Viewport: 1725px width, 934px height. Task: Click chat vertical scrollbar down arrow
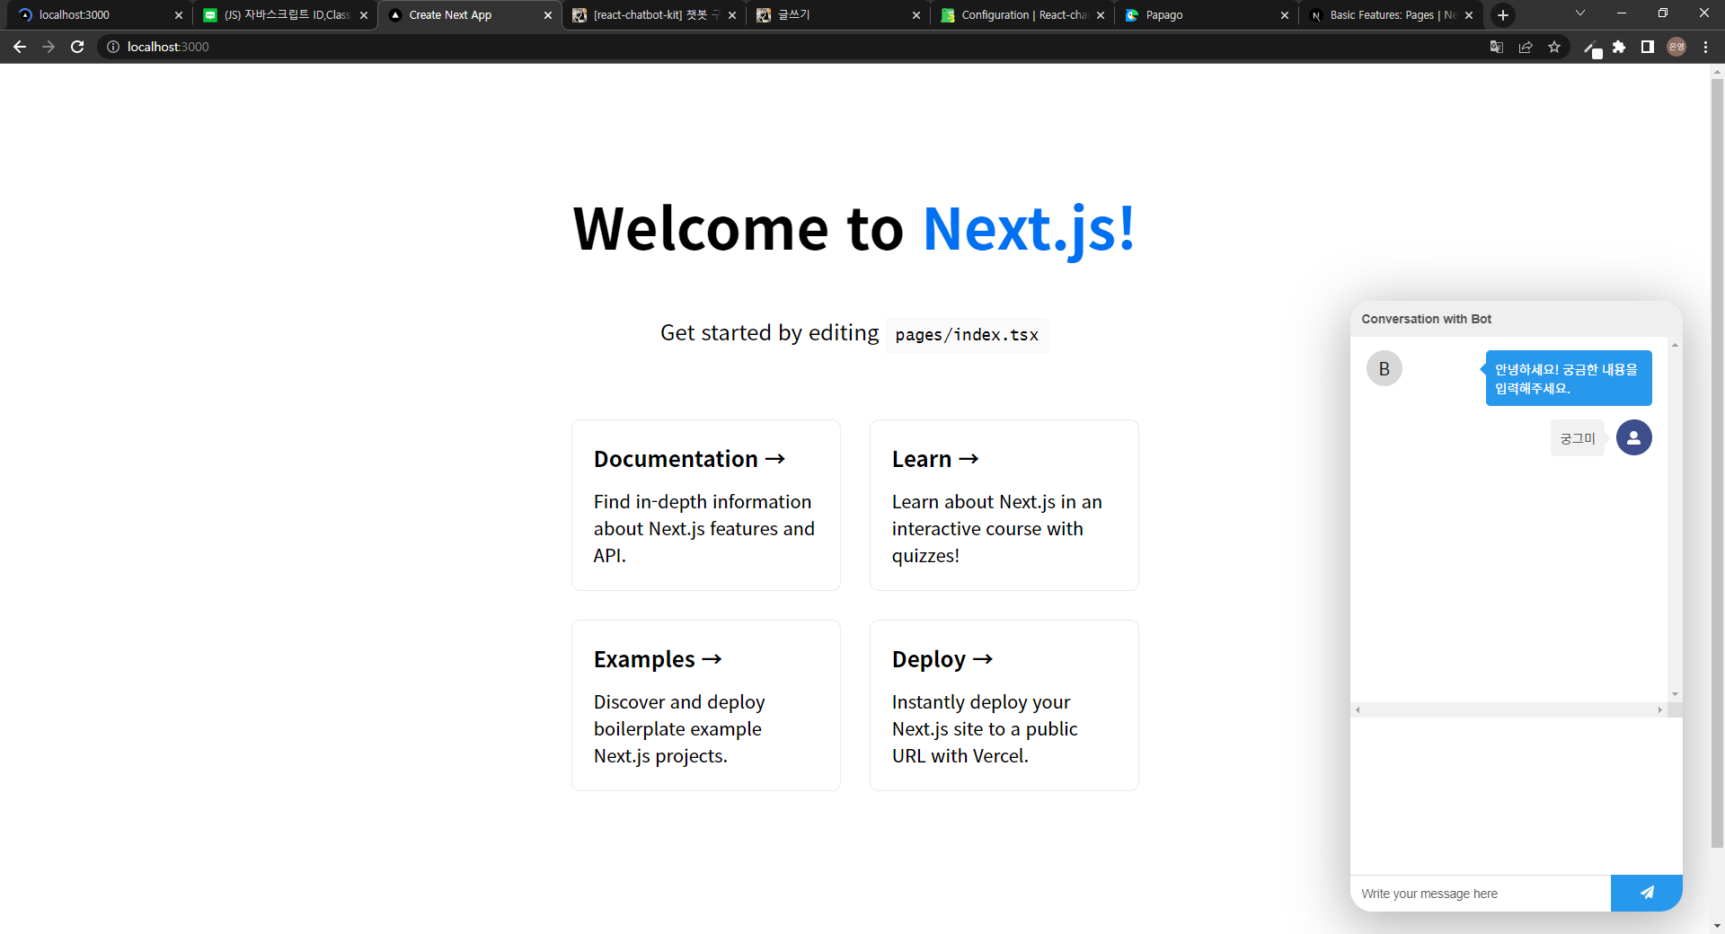1675,694
